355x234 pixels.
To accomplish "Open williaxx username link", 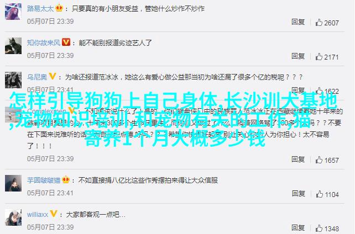I will (38, 214).
